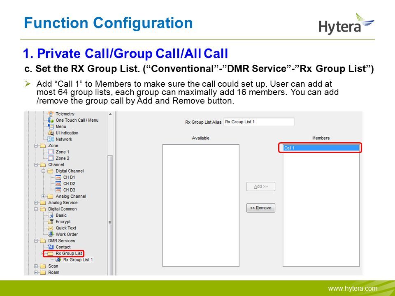
Task: Select the One Touch Call / Menu label
Action: 77,120
